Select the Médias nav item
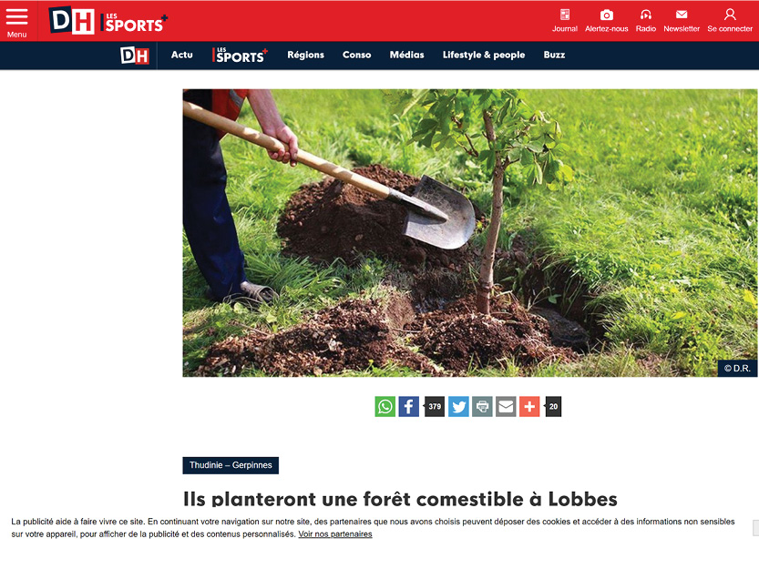Viewport: 759px width, 569px height. click(406, 55)
